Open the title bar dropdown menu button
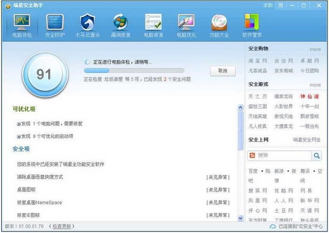 click(281, 6)
